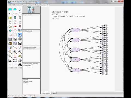
Task: Click the save path diagram floppy icon
Action: pyautogui.click(x=20, y=44)
